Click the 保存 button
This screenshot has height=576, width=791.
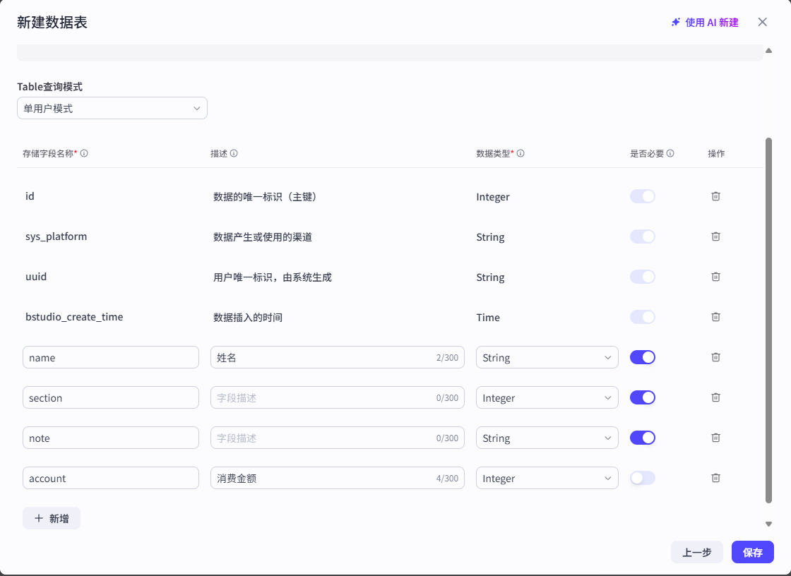coord(753,552)
